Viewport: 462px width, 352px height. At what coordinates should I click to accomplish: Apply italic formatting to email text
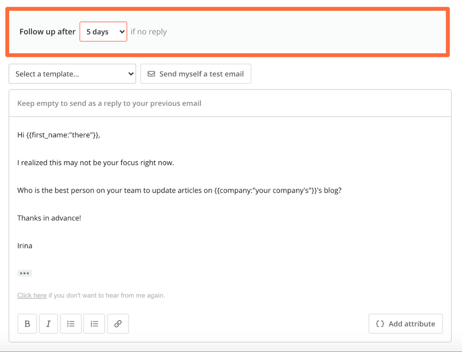(x=49, y=323)
